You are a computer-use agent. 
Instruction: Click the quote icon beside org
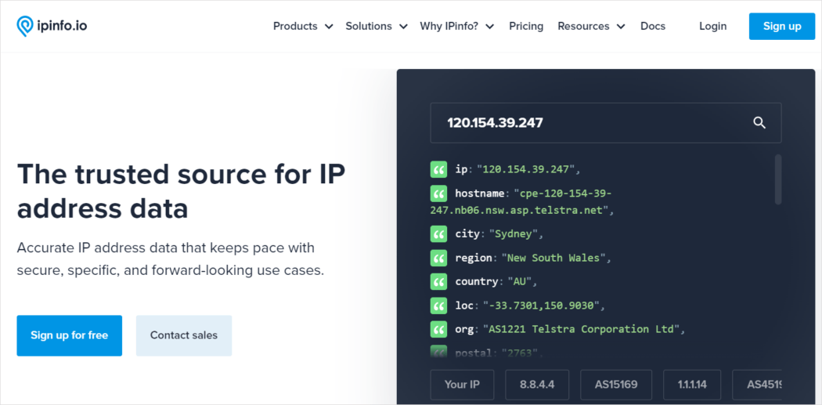(x=438, y=330)
